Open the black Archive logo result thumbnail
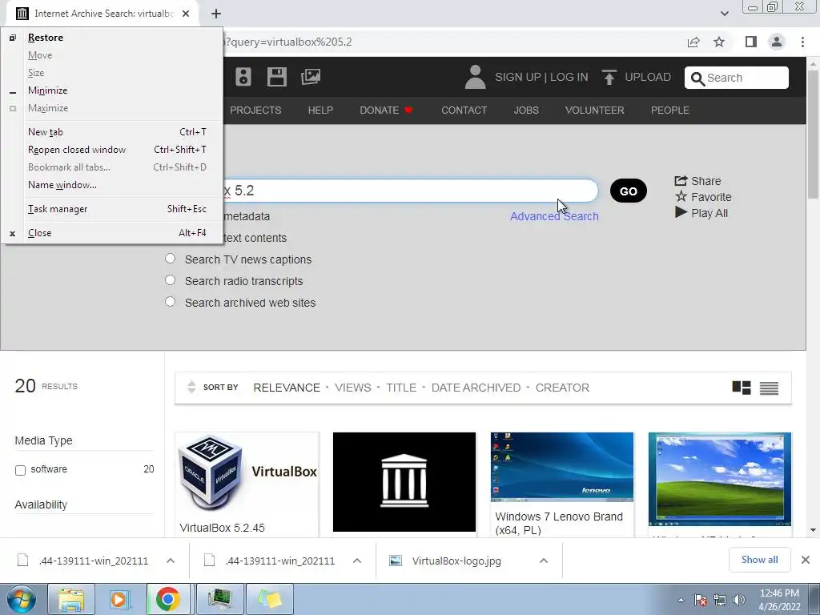 (404, 481)
